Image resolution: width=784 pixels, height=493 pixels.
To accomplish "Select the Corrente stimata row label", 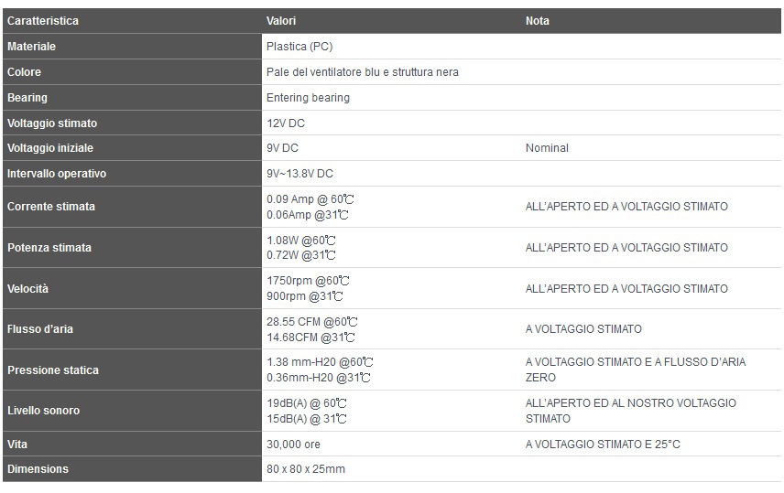I will tap(51, 207).
